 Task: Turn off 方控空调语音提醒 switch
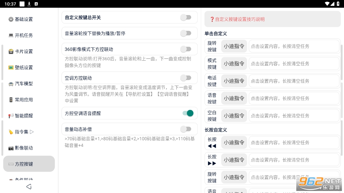188,113
